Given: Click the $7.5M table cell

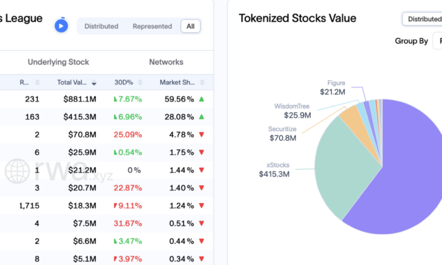Looking at the screenshot, I should point(85,223).
